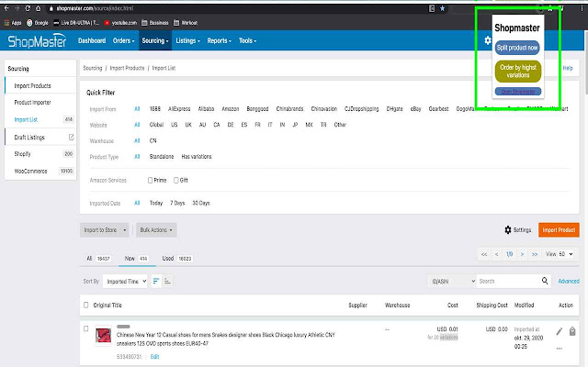This screenshot has height=367, width=588.
Task: Edit the product with the pencil icon
Action: (x=560, y=331)
